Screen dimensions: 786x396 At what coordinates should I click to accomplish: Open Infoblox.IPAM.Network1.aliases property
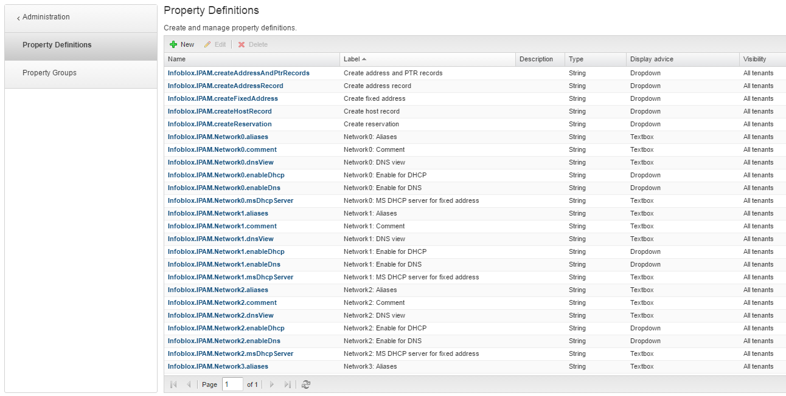[x=218, y=213]
